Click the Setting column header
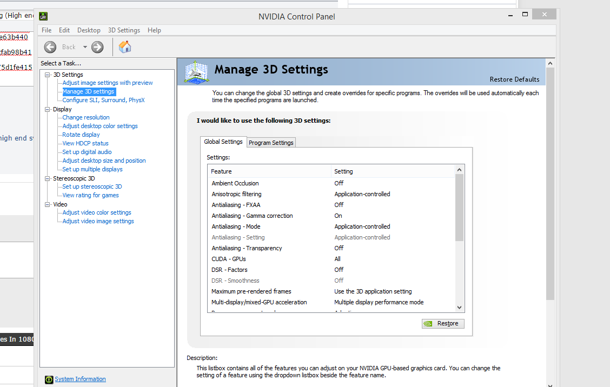Viewport: 610px width, 387px height. point(393,171)
